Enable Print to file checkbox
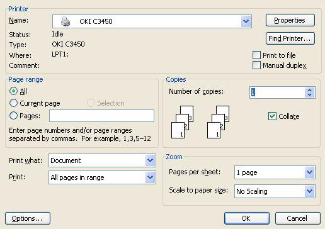 point(256,55)
